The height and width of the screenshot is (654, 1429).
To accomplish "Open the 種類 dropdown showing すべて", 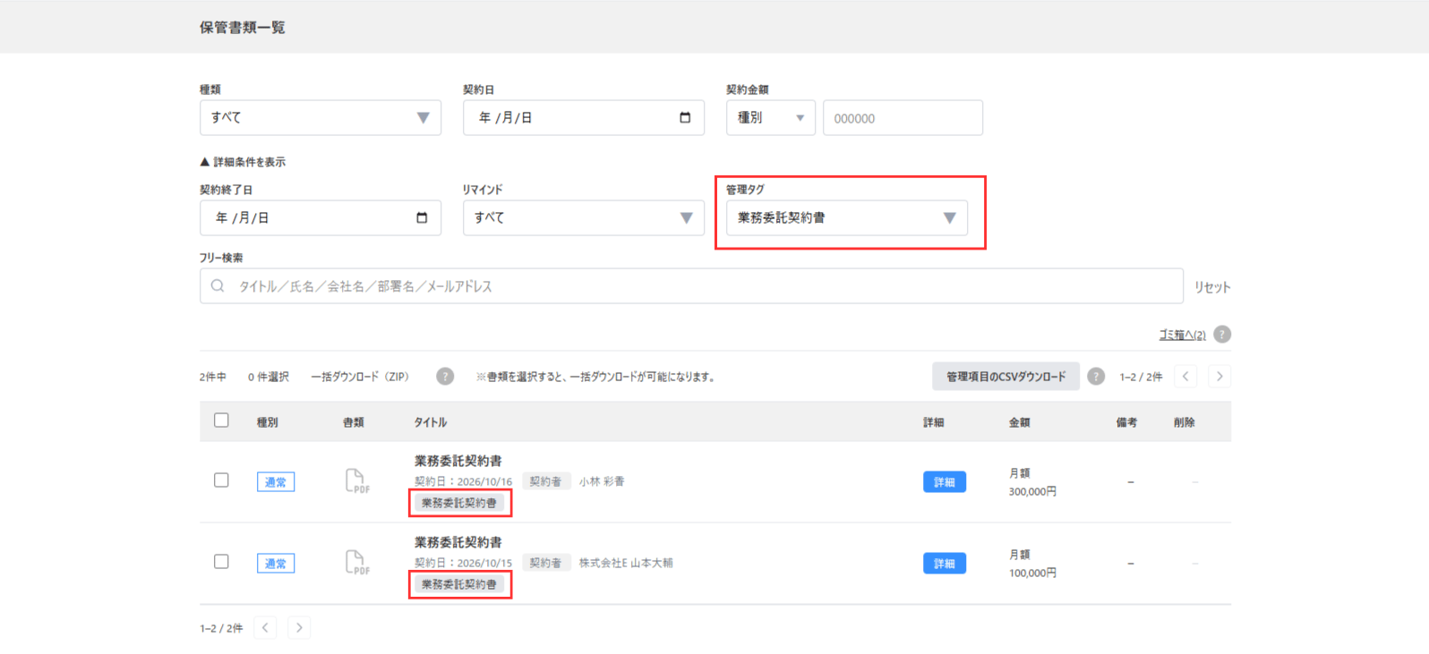I will tap(320, 117).
